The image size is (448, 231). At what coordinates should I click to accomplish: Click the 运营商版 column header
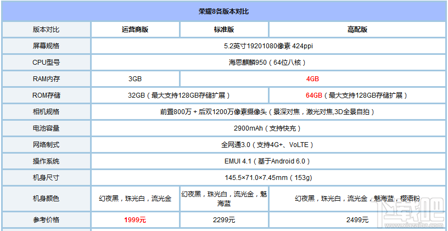click(x=135, y=30)
